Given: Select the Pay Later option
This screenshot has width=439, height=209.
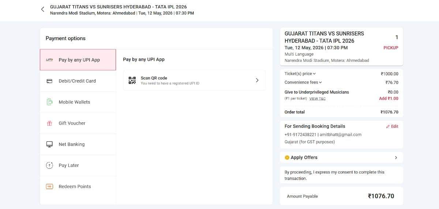Looking at the screenshot, I should tap(78, 165).
